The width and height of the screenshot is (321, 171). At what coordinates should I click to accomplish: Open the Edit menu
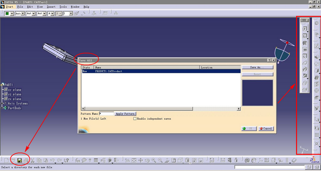tap(30, 7)
